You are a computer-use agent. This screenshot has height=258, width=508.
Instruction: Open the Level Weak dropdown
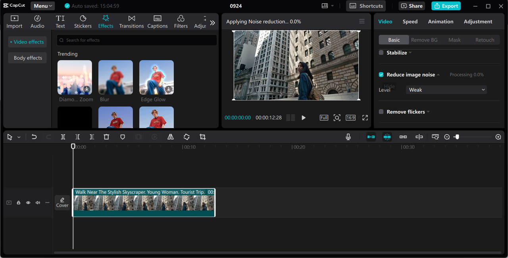click(x=446, y=90)
